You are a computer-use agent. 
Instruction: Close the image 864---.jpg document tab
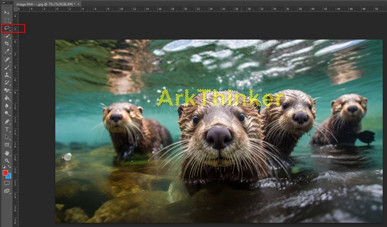click(x=78, y=4)
